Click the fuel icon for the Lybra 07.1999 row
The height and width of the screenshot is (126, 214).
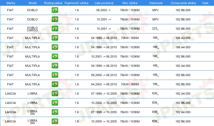[x=55, y=94]
